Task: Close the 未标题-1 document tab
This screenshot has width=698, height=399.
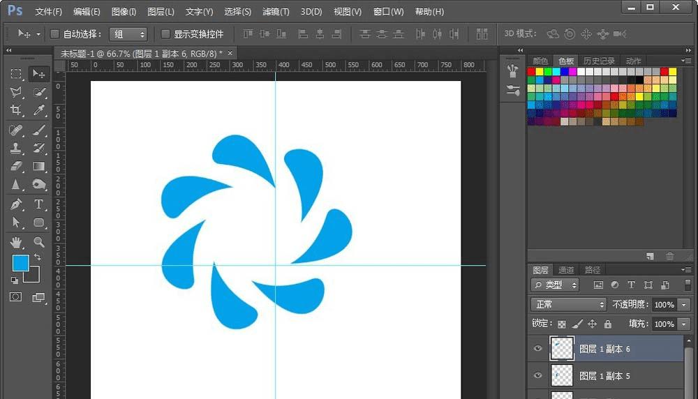Action: tap(230, 54)
